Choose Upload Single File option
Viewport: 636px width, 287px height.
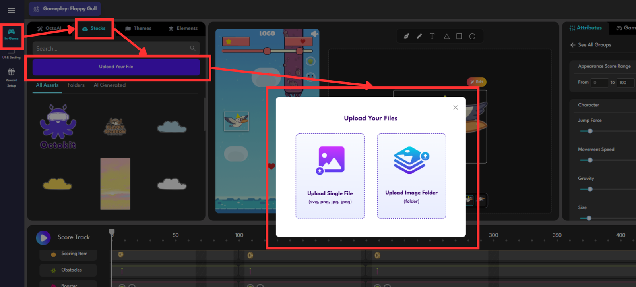click(x=330, y=176)
